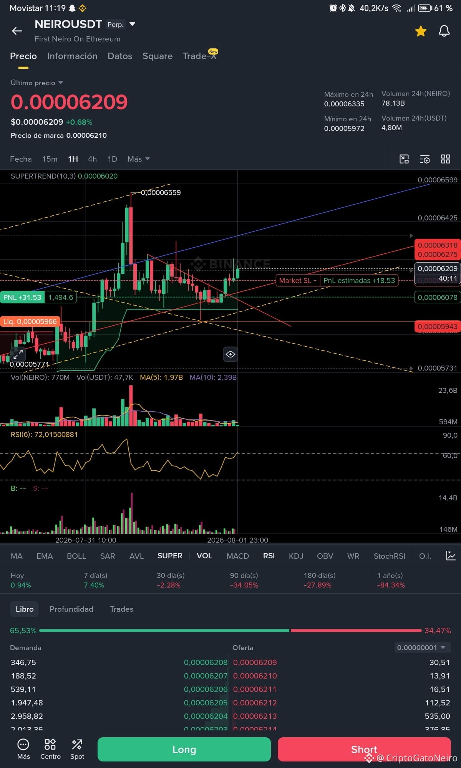Toggle chart drawings visibility eye icon
This screenshot has height=768, width=461.
pyautogui.click(x=230, y=354)
